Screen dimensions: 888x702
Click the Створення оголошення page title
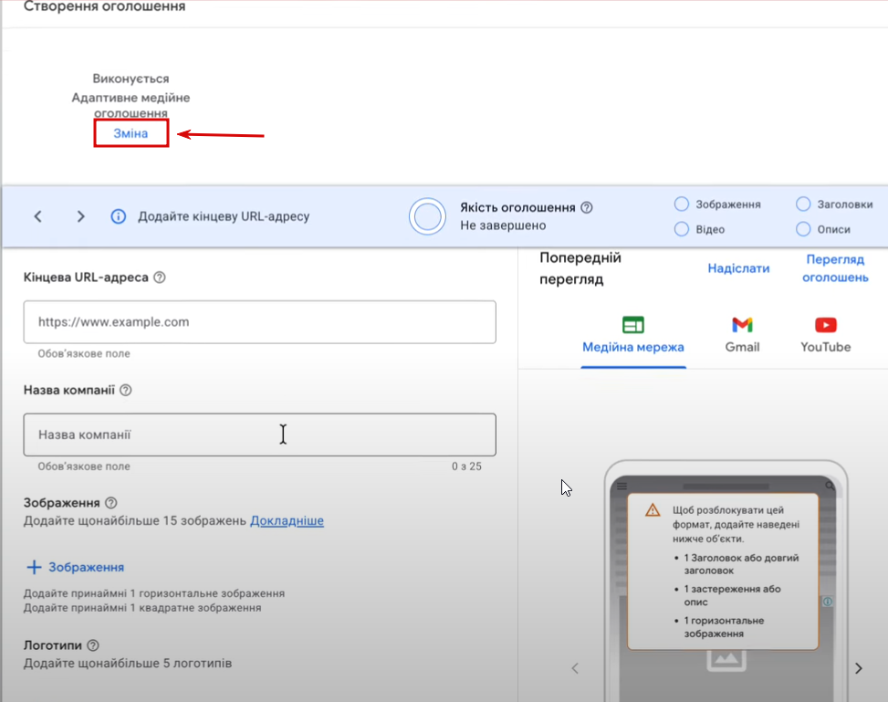pos(104,6)
